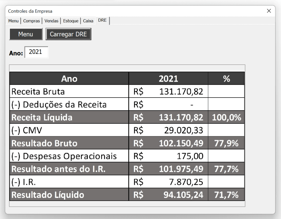Open the Compras tab
281x219 pixels.
(31, 21)
